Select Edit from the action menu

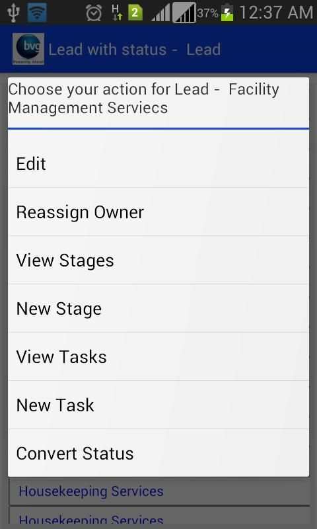(158, 164)
